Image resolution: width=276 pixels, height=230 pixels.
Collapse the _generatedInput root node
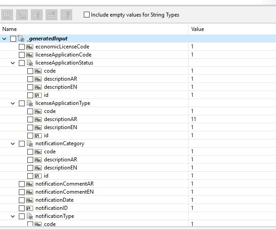(x=4, y=39)
